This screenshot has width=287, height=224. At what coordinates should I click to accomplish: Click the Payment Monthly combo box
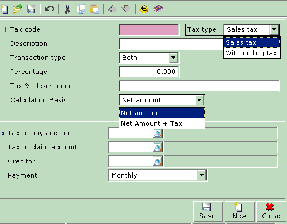pos(158,175)
